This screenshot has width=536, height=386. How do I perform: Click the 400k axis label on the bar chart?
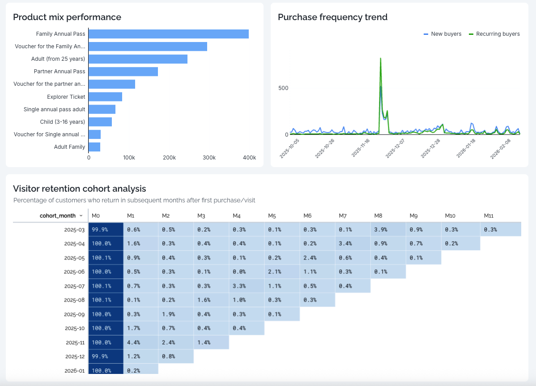click(x=249, y=157)
